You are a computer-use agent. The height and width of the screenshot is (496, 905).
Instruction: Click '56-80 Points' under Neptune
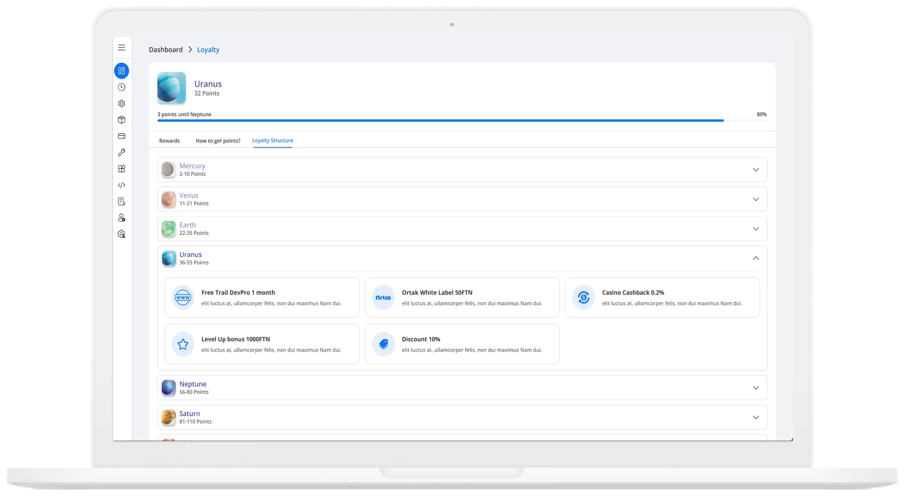tap(194, 392)
